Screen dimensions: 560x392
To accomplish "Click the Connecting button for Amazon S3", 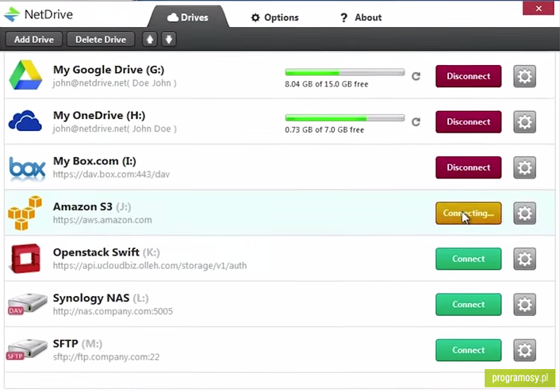I will point(468,213).
